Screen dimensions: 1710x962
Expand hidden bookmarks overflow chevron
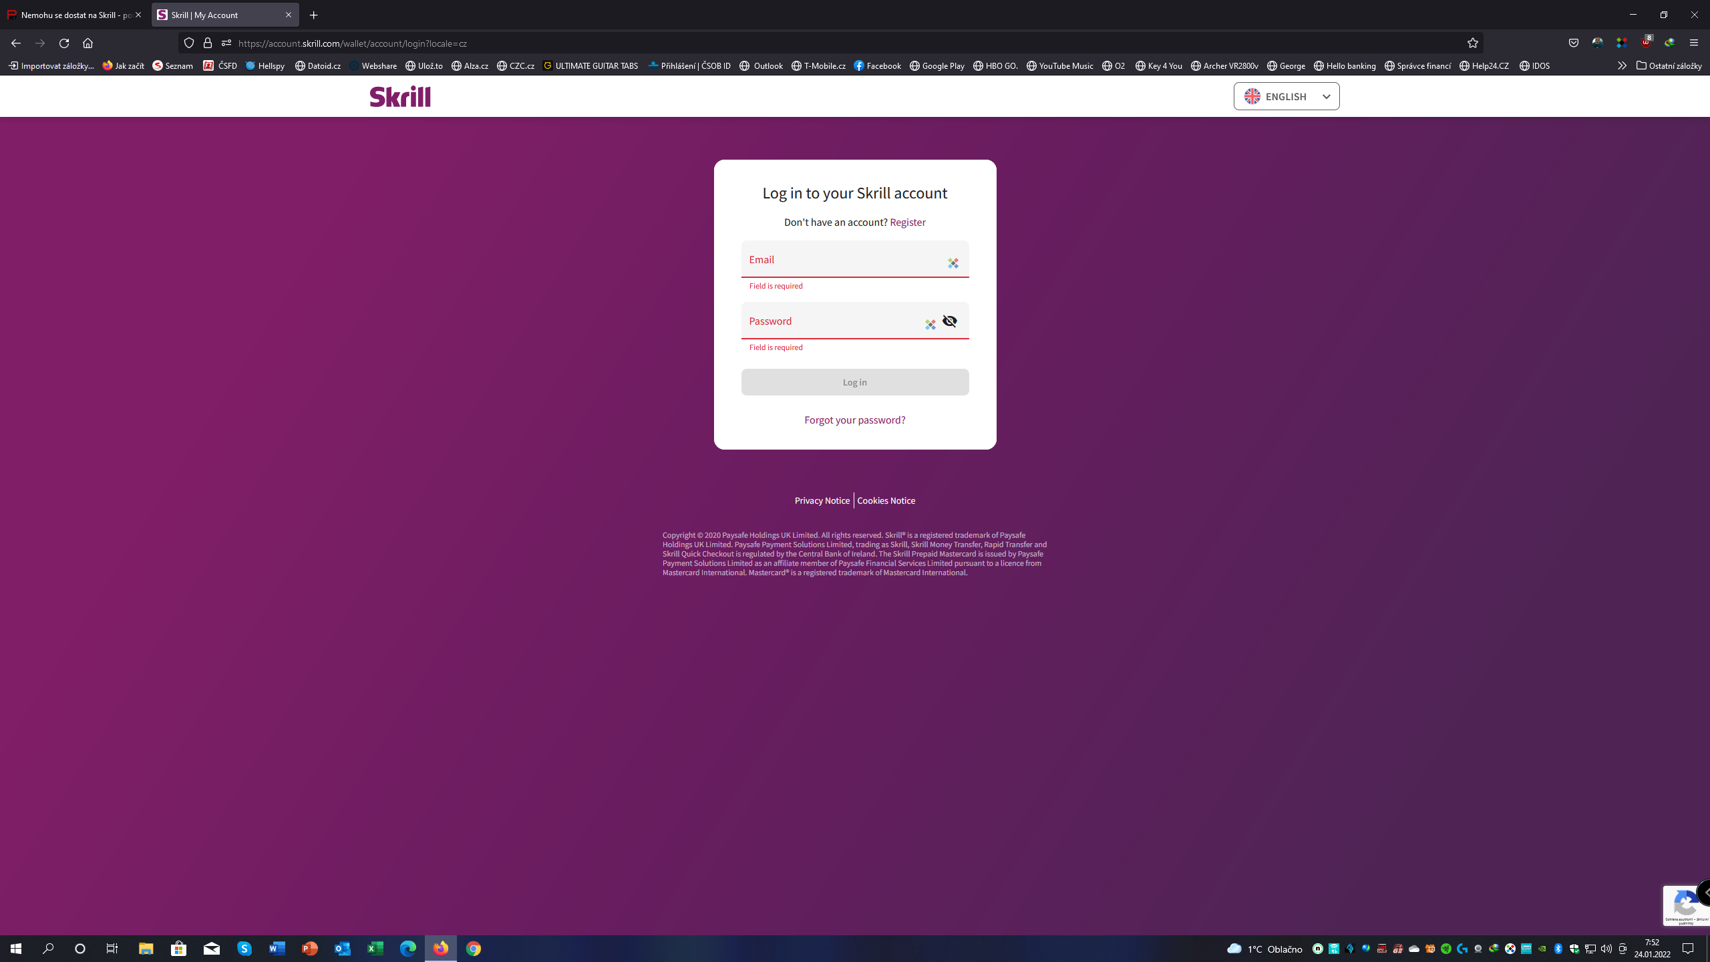pyautogui.click(x=1621, y=65)
